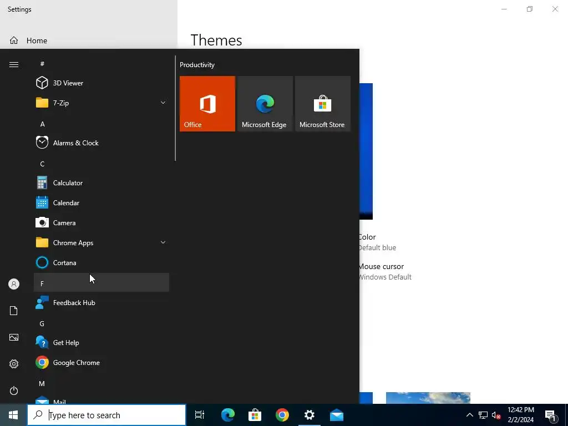Click the Productivity group title
The image size is (568, 426).
pyautogui.click(x=197, y=65)
